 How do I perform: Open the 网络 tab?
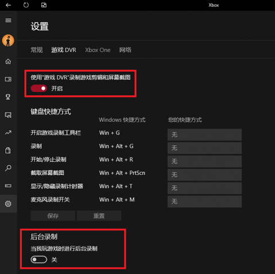[125, 50]
